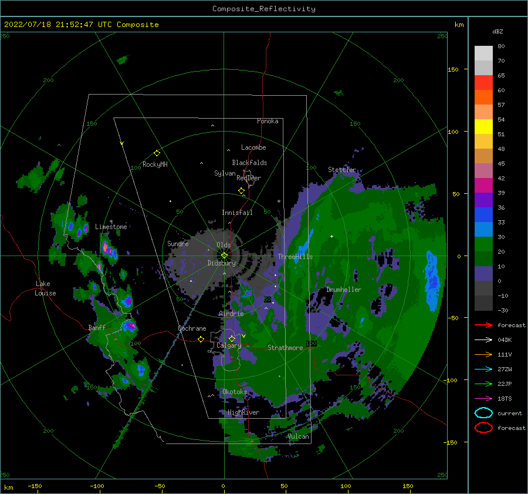
Task: Select the Lacombe city label
Action: [x=253, y=147]
